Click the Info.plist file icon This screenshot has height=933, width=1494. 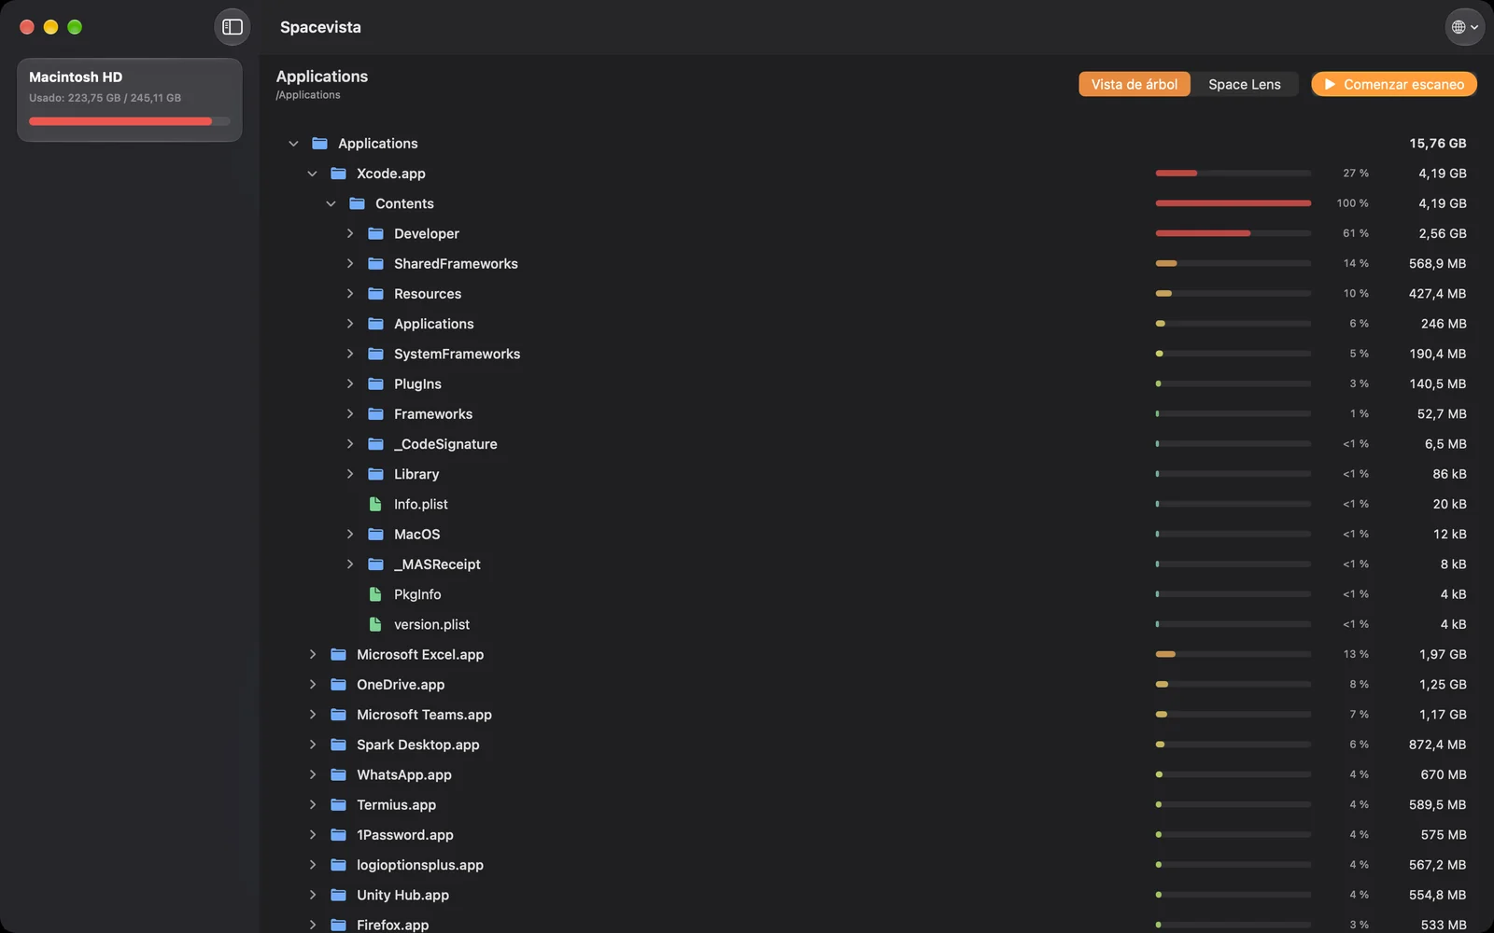click(x=375, y=504)
